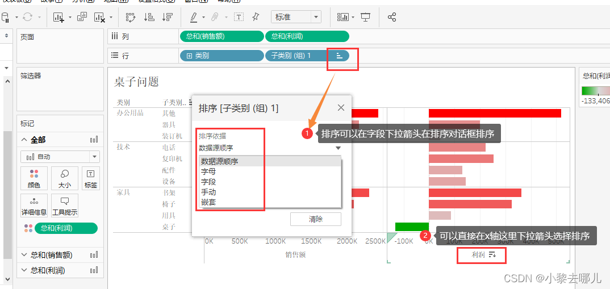
Task: Expand the 类别 pill plus icon
Action: [190, 56]
